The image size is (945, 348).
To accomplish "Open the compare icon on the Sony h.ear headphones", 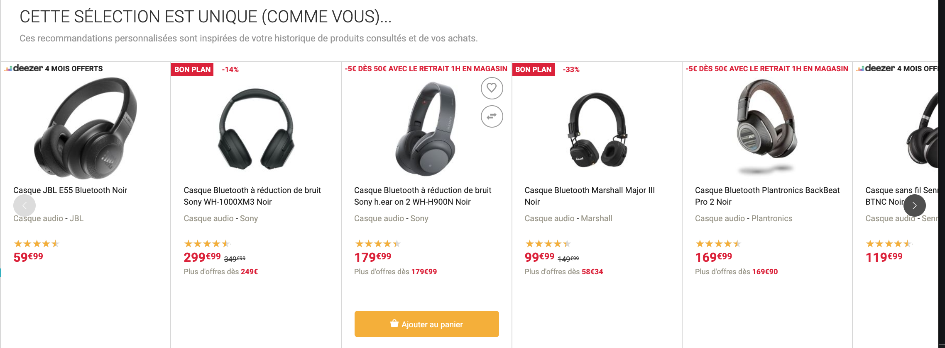I will (x=492, y=116).
